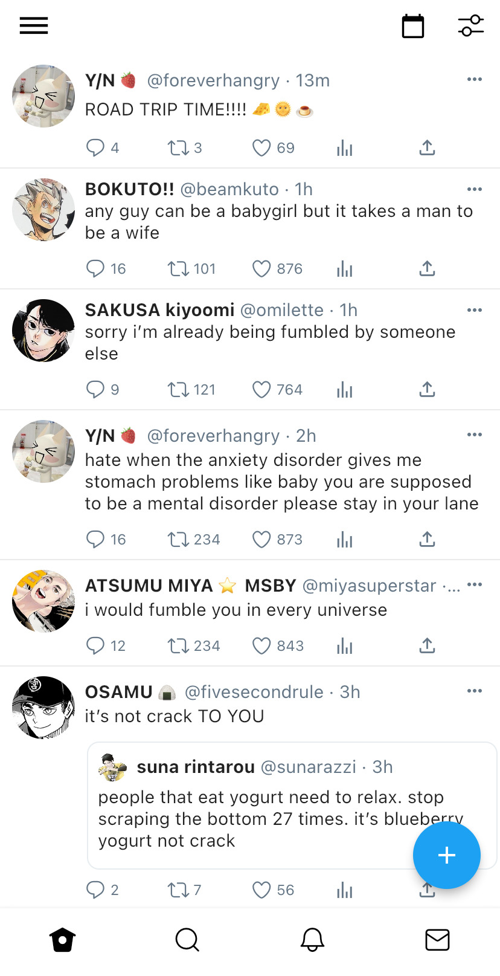Open OSAMU's profile picture
This screenshot has height=976, width=500.
point(43,708)
